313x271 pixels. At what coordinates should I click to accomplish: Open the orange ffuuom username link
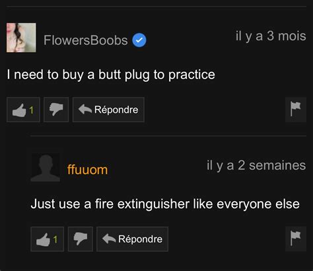coord(88,169)
